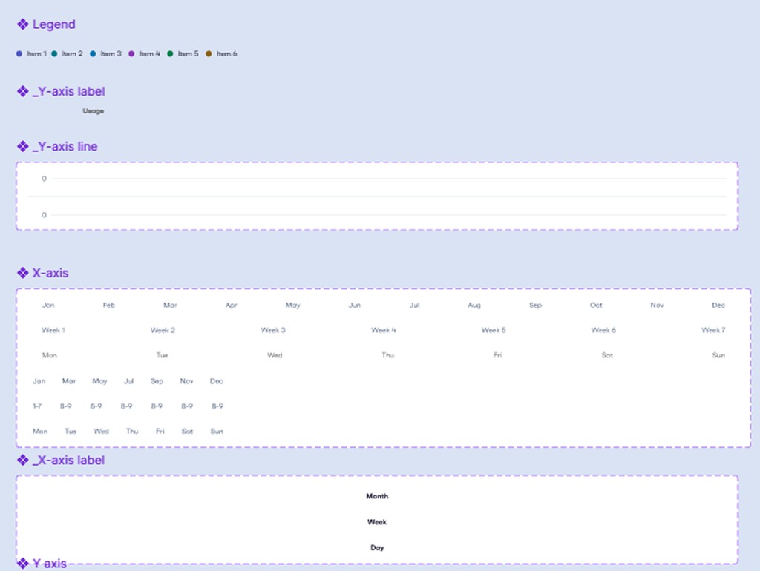760x571 pixels.
Task: Click the component icon beside _Y-axis label
Action: click(x=23, y=91)
